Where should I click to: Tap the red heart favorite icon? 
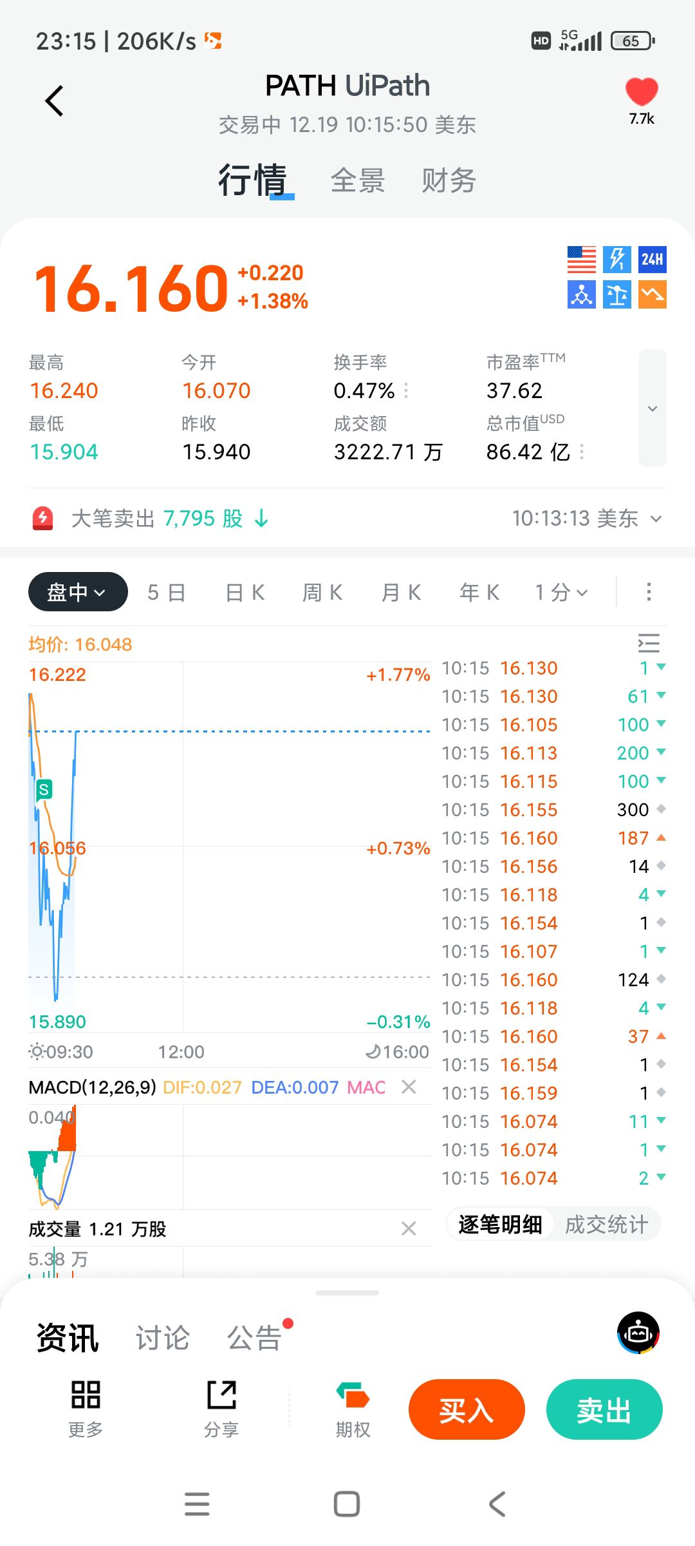(x=642, y=92)
